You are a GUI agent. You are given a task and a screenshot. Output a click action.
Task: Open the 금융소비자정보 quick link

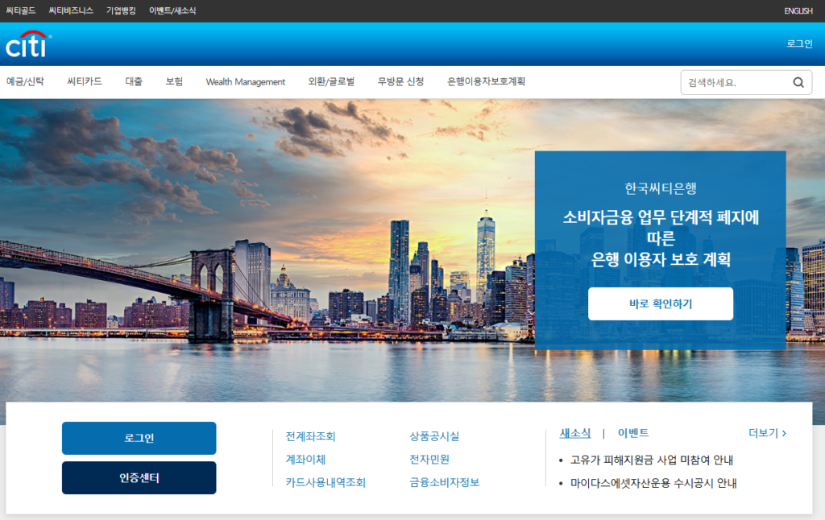coord(444,483)
